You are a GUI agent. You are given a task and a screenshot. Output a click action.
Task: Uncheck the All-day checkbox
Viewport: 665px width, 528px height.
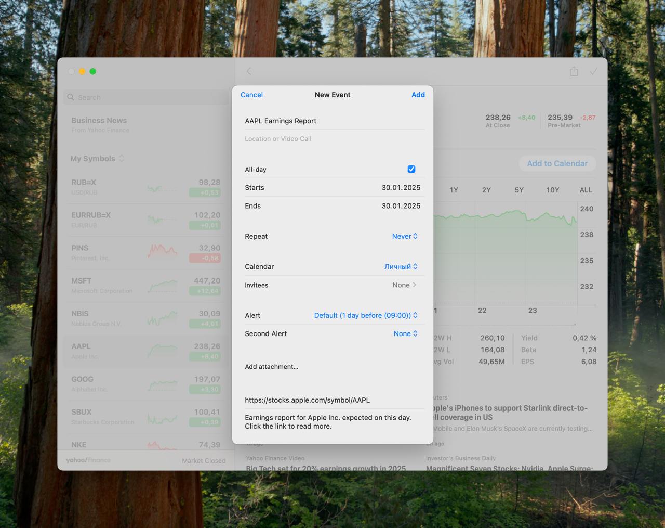tap(411, 169)
